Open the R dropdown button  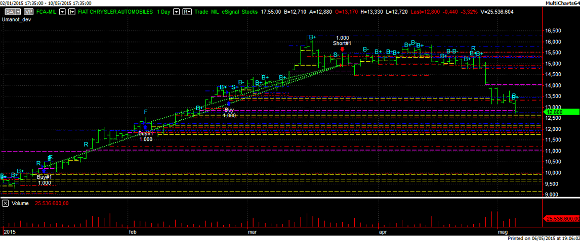point(187,11)
